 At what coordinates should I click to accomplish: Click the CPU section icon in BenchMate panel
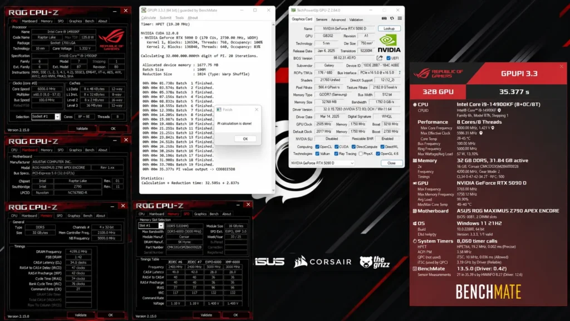415,104
